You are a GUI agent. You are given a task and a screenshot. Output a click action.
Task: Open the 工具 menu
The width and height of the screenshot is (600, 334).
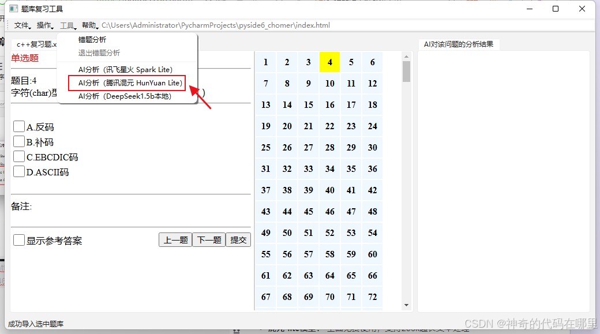[67, 25]
